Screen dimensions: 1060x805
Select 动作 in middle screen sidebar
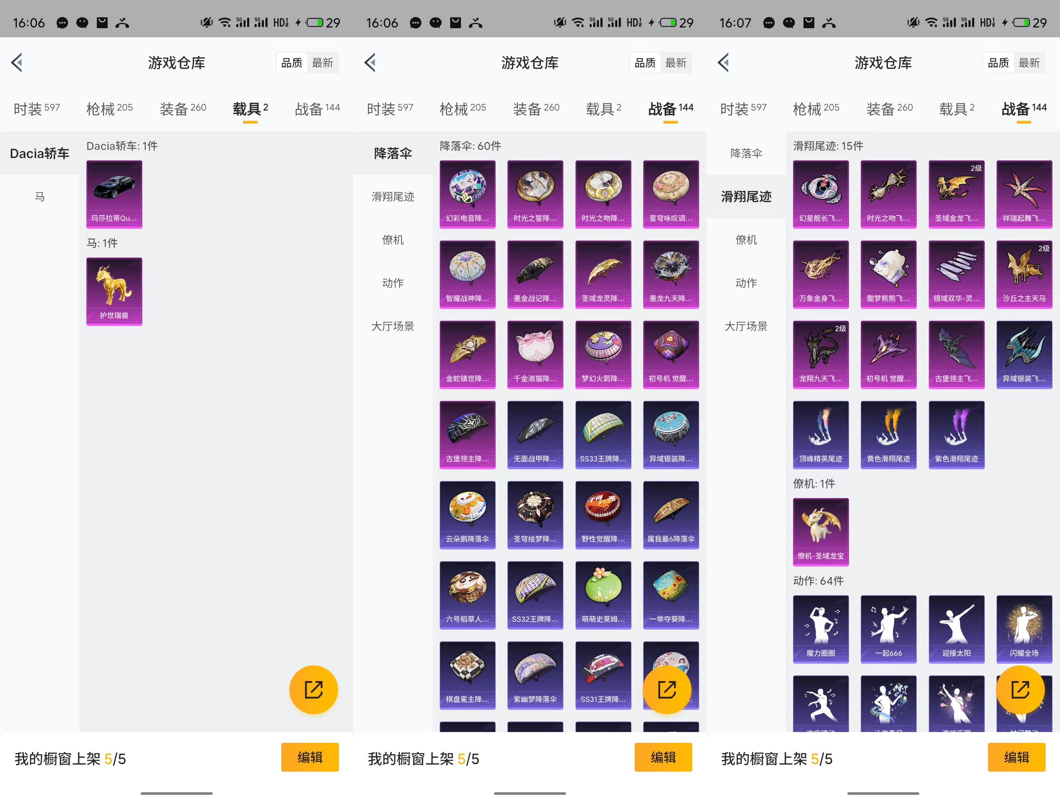[393, 283]
